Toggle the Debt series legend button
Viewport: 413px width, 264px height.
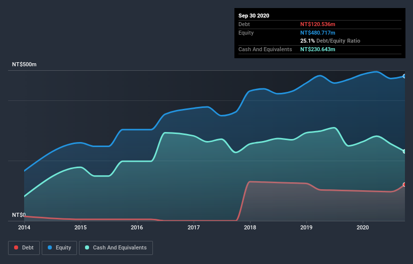pyautogui.click(x=24, y=248)
